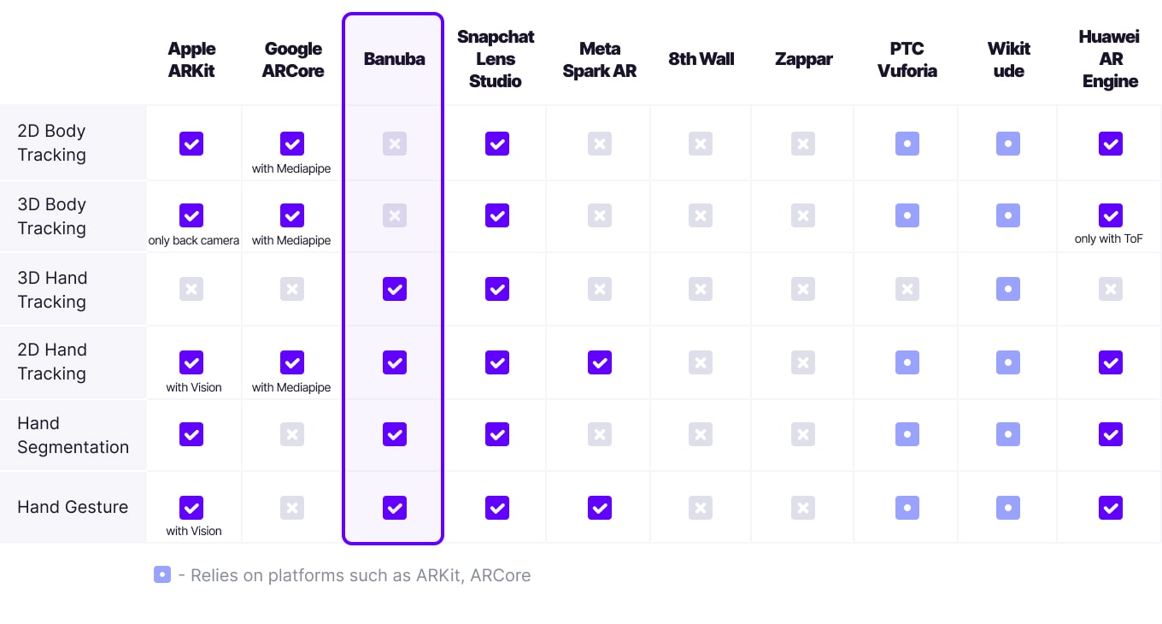This screenshot has width=1162, height=624.
Task: Click 8th Wall Hand Segmentation cross icon
Action: [x=701, y=434]
